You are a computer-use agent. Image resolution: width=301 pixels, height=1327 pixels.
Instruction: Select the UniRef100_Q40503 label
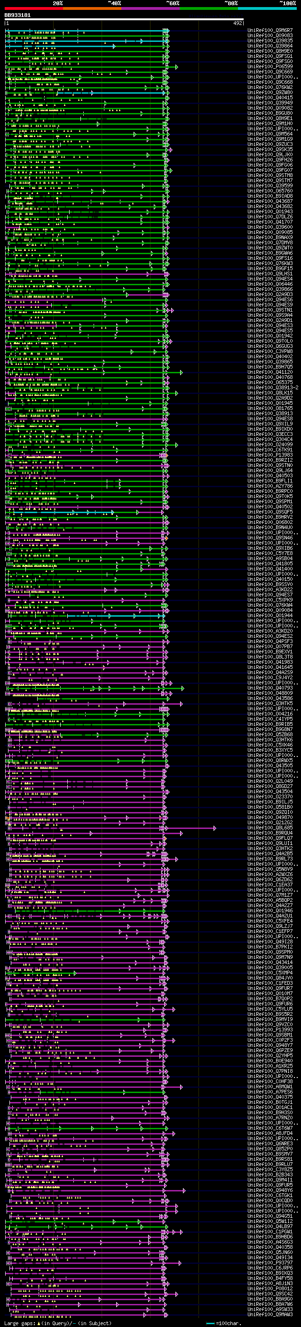pos(270,475)
